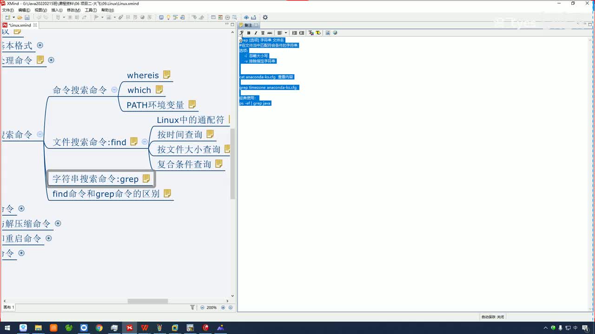Expand the 理命令 branch
Image resolution: width=595 pixels, height=334 pixels.
[51, 60]
